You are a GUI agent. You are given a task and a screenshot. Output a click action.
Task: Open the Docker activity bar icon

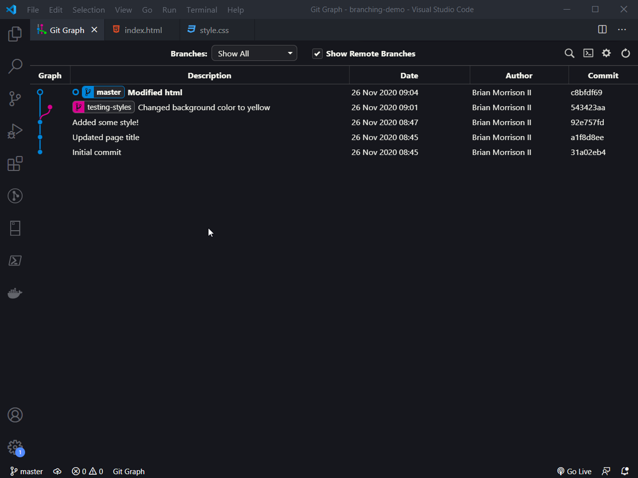15,293
